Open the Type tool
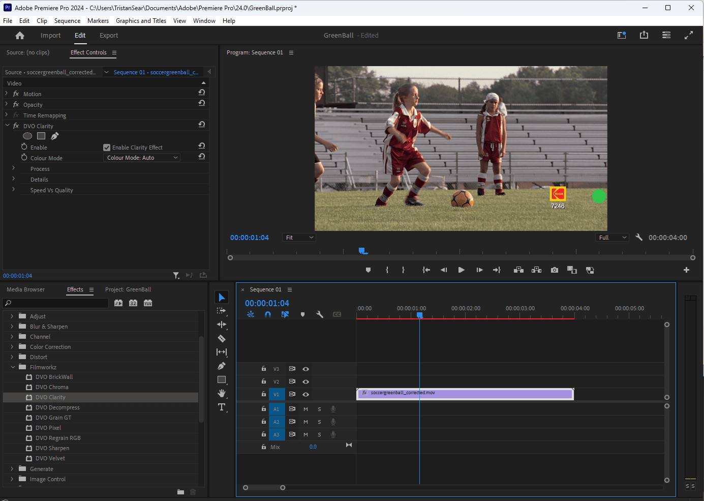The height and width of the screenshot is (501, 704). coord(221,407)
